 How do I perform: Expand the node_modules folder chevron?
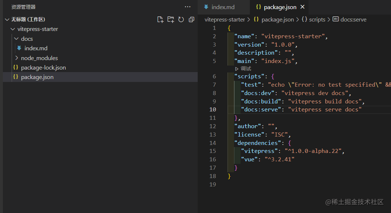[x=16, y=58]
